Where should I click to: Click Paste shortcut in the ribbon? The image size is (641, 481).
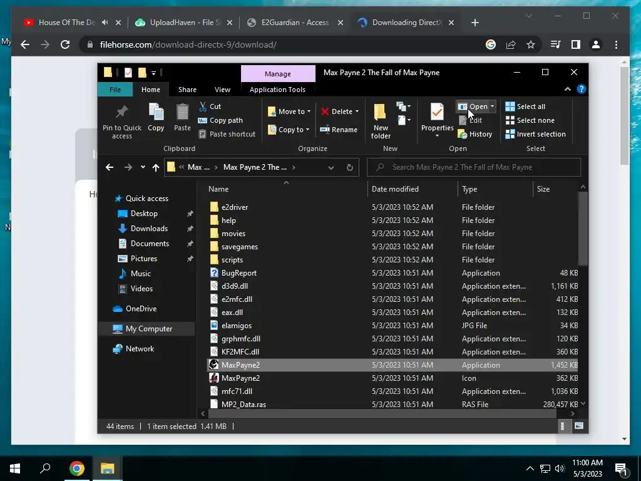pos(227,134)
